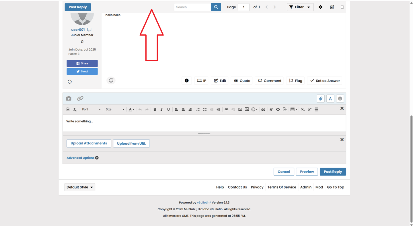This screenshot has height=226, width=413.
Task: Expand Advanced Options
Action: pos(83,158)
